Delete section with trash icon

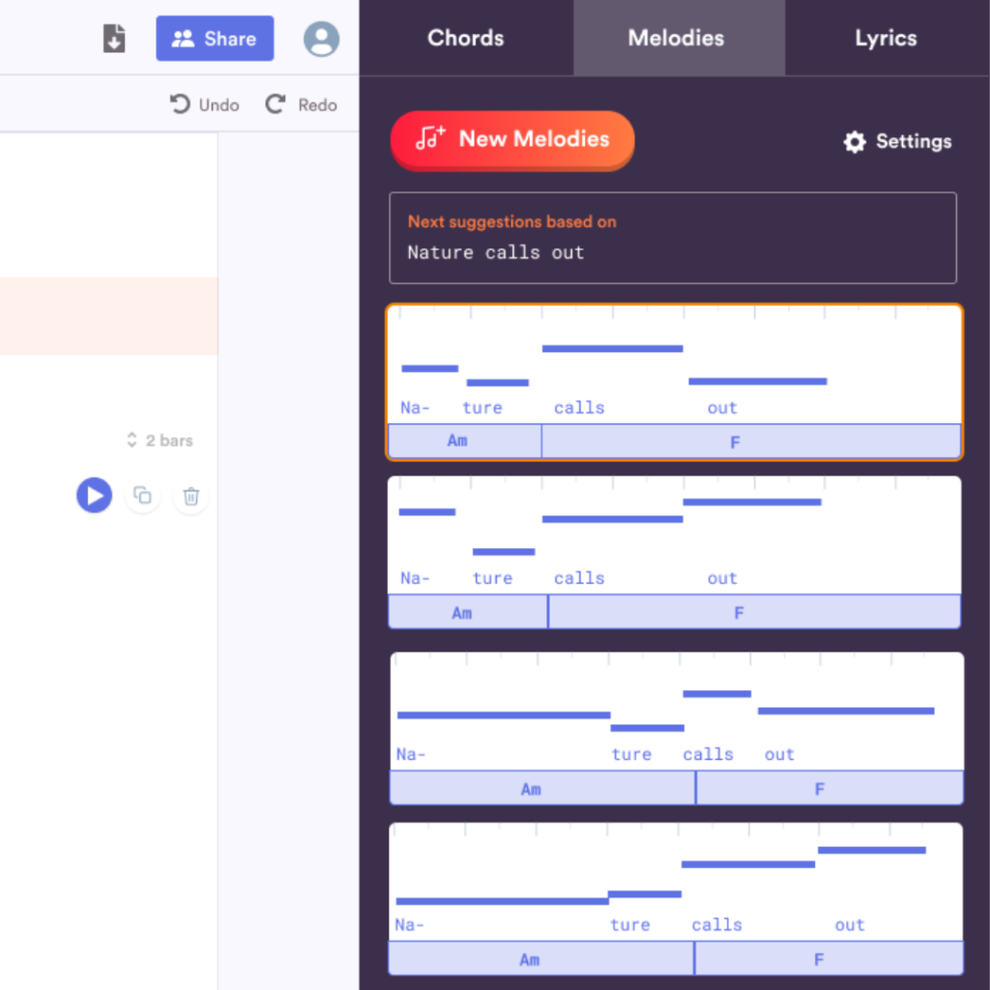191,496
